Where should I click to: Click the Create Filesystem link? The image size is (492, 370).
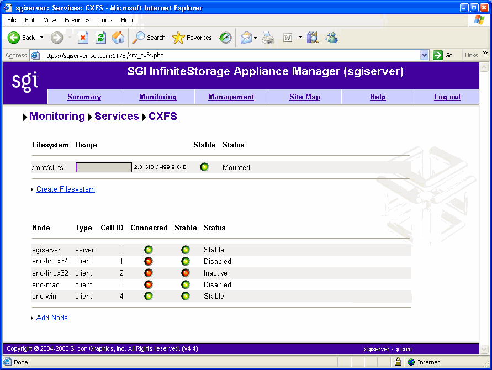(66, 189)
